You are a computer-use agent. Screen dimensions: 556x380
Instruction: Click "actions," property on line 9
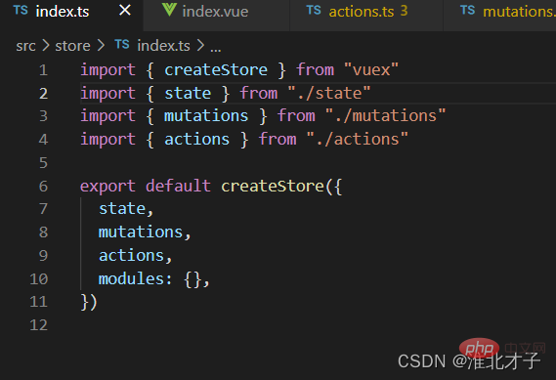point(136,256)
